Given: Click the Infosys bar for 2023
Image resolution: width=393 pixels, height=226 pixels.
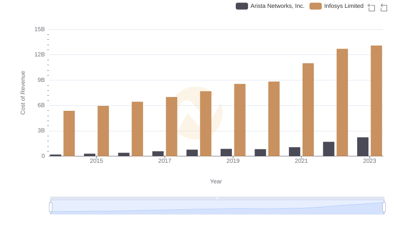Looking at the screenshot, I should point(376,101).
